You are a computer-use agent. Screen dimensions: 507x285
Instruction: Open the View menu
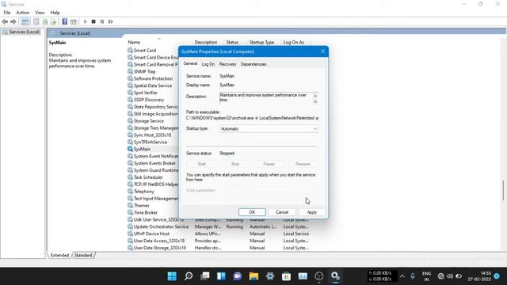tap(40, 13)
